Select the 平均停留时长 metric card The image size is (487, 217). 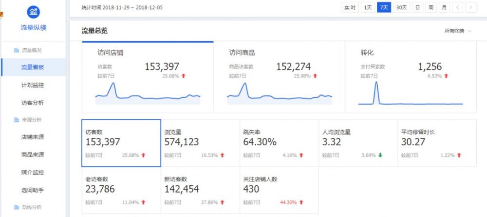[x=437, y=143]
